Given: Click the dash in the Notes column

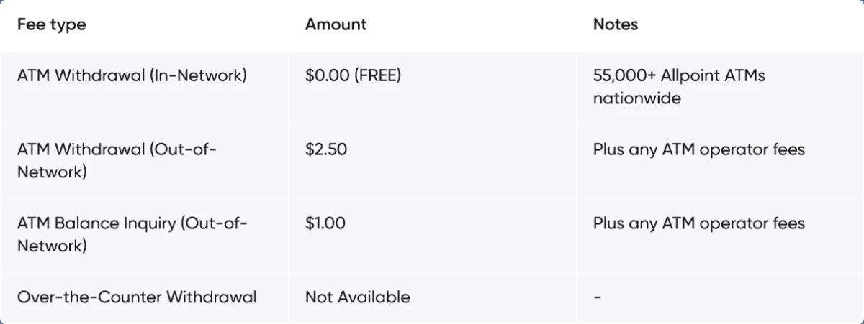Looking at the screenshot, I should click(598, 297).
